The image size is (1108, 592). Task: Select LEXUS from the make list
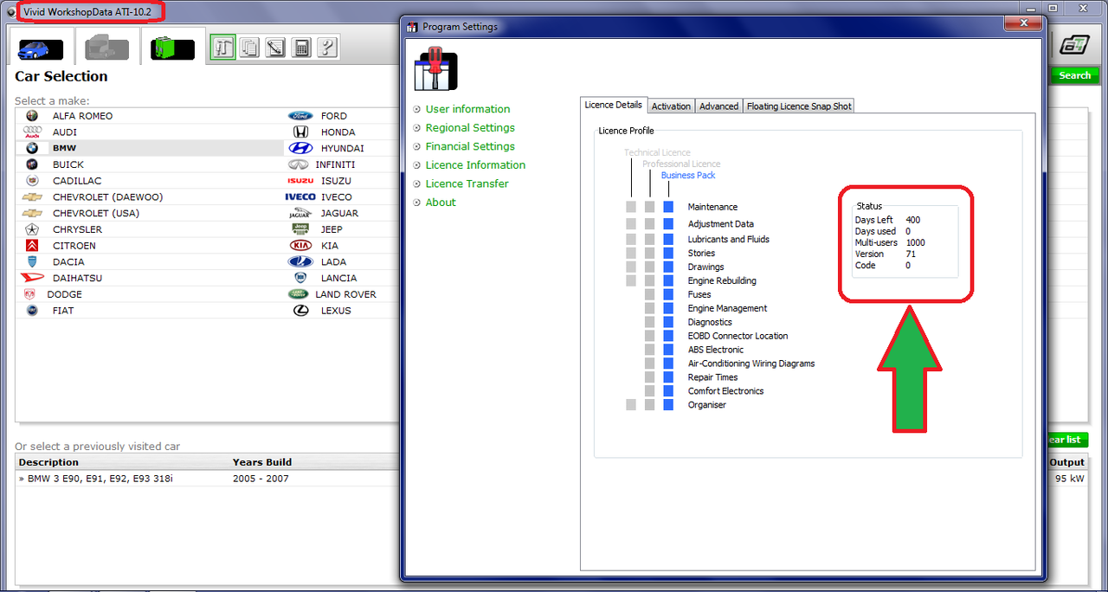tap(336, 311)
